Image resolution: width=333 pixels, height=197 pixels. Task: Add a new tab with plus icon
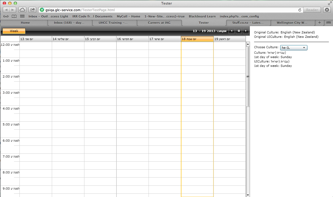(x=319, y=23)
